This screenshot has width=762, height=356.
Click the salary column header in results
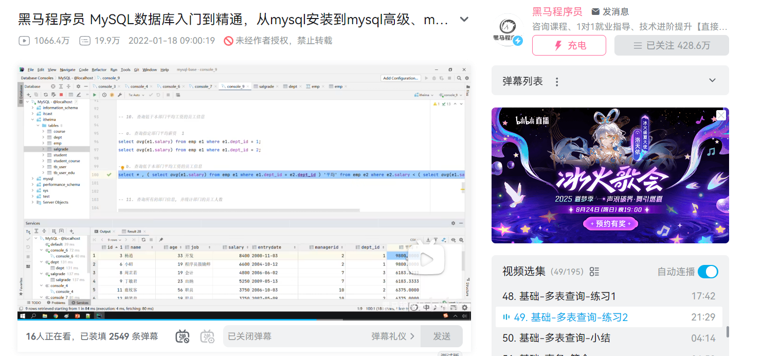click(237, 247)
